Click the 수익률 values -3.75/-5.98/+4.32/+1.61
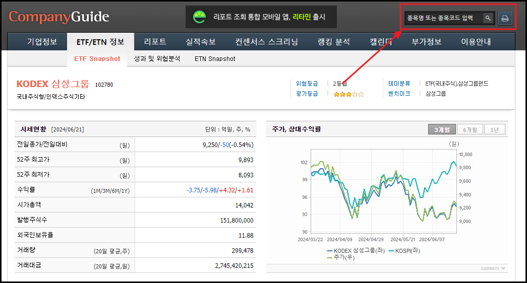The width and height of the screenshot is (527, 283). coord(220,190)
